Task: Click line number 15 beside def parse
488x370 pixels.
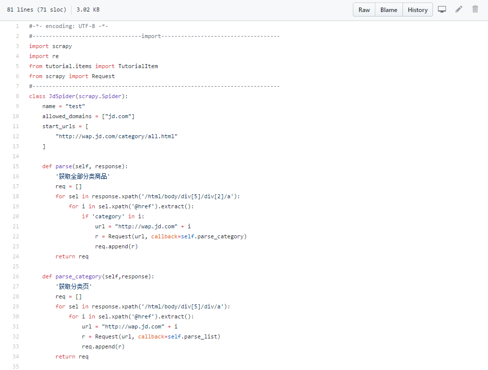Action: (16, 166)
